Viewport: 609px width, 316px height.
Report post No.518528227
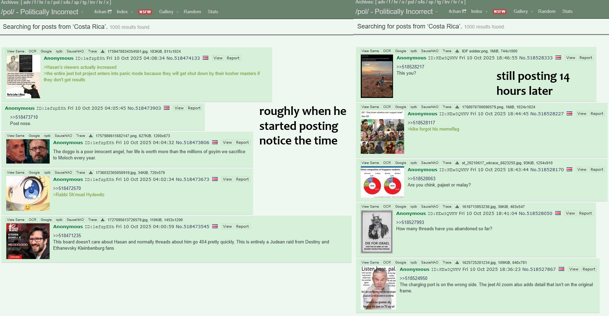(597, 114)
